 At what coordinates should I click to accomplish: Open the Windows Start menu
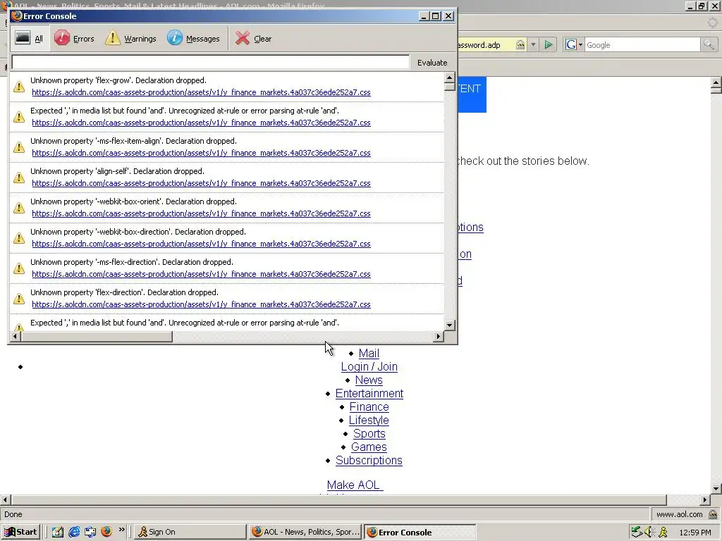coord(20,532)
